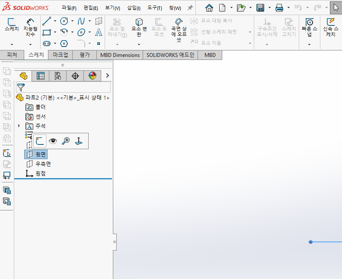Click 빠른 스냅 quick snaps tool

coord(309,28)
